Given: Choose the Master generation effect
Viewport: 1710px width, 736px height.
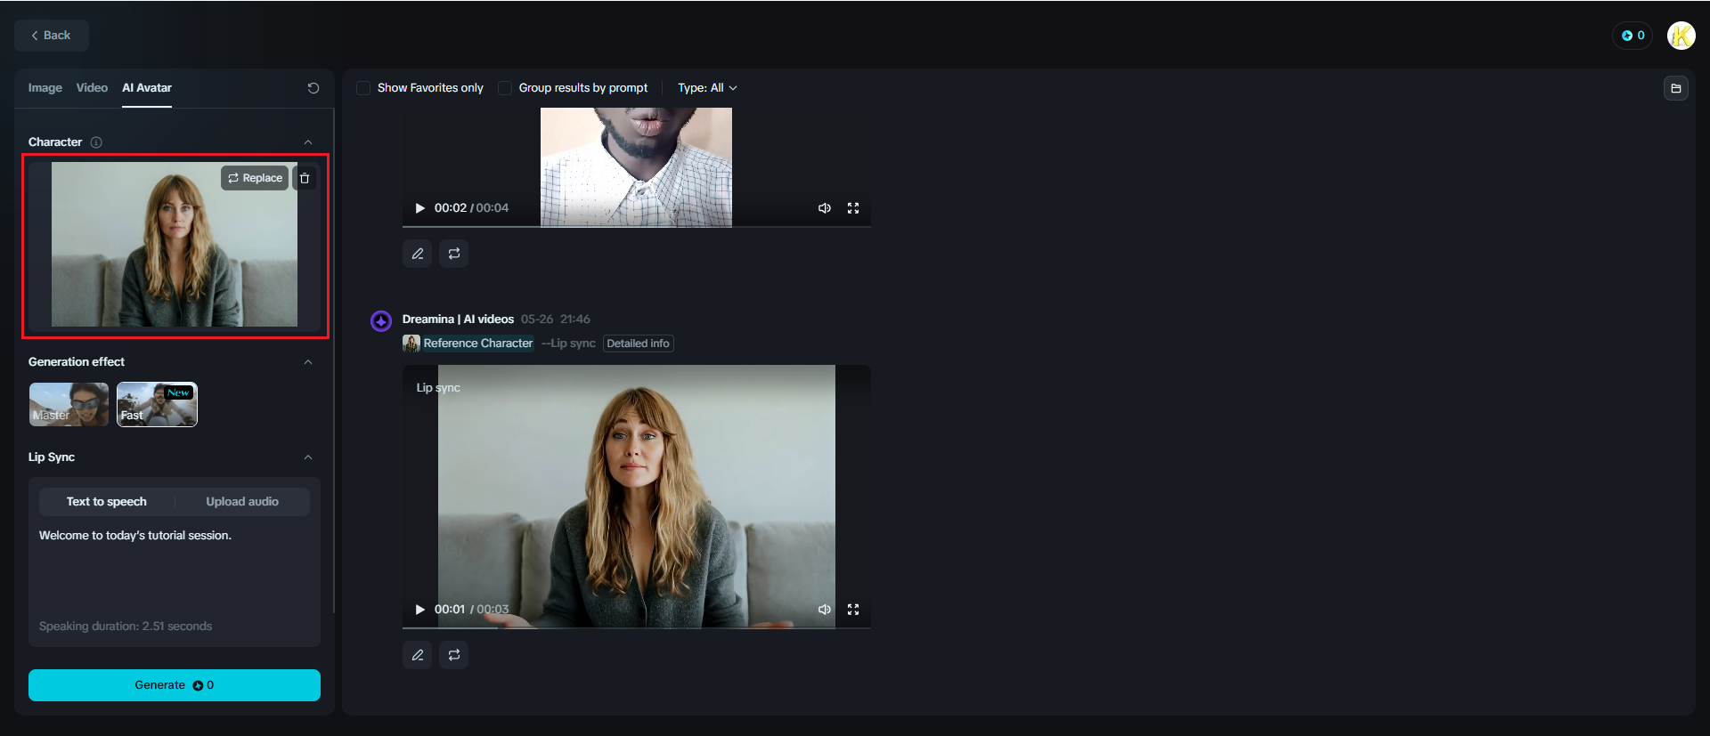Looking at the screenshot, I should (x=69, y=404).
